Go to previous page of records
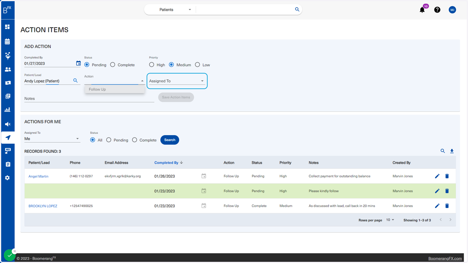This screenshot has width=468, height=263. (441, 220)
